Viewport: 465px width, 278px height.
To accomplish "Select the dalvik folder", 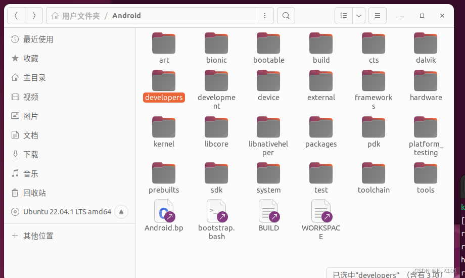I will pyautogui.click(x=426, y=48).
